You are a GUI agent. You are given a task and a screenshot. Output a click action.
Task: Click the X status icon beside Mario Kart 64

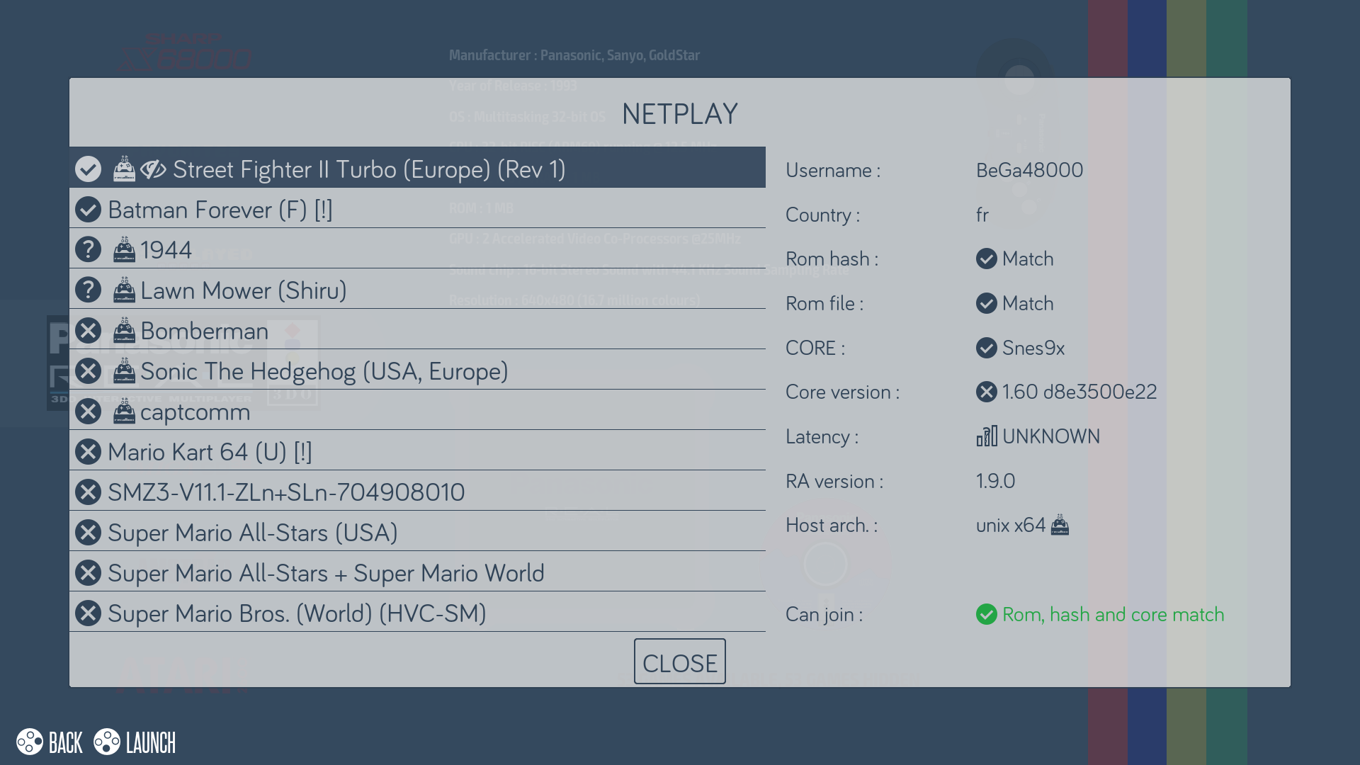pos(88,452)
